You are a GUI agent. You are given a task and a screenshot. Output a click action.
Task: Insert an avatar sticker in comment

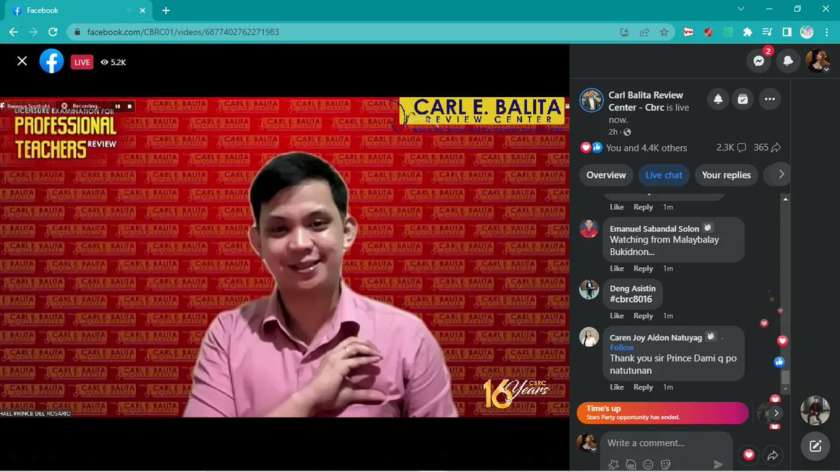pos(631,464)
